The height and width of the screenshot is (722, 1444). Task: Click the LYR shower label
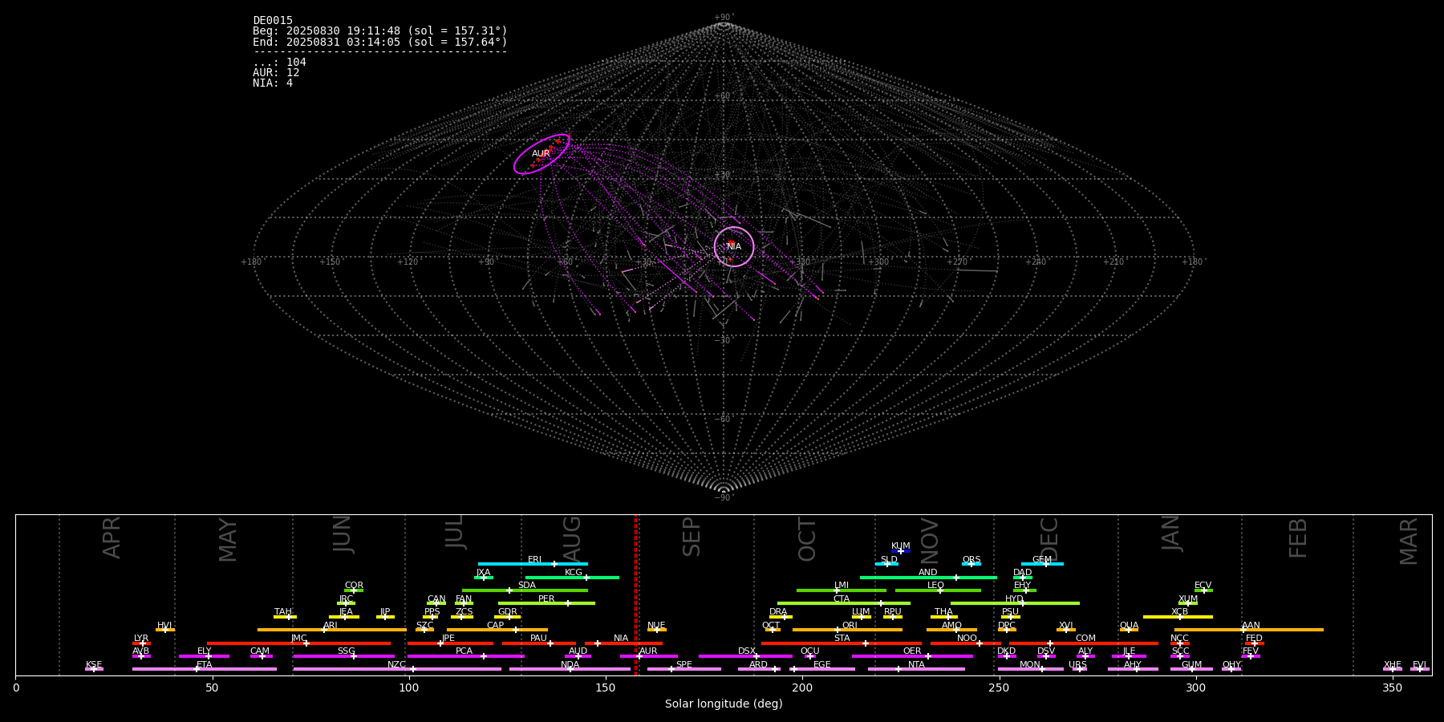(141, 639)
